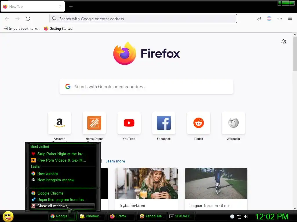297x222 pixels.
Task: Open the volume speaker tray icon
Action: (246, 217)
